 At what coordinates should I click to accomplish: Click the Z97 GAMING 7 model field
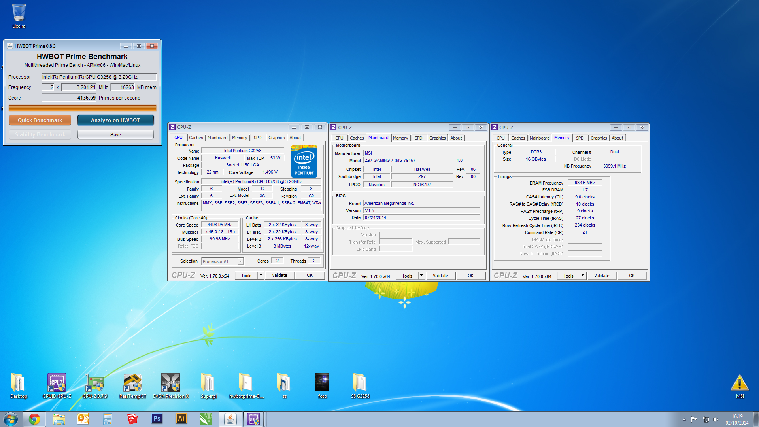[x=400, y=160]
